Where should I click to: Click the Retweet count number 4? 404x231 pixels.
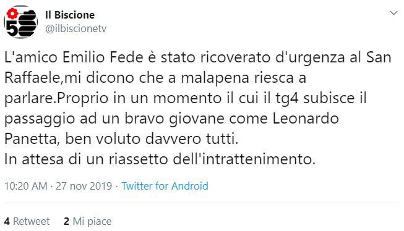click(7, 221)
